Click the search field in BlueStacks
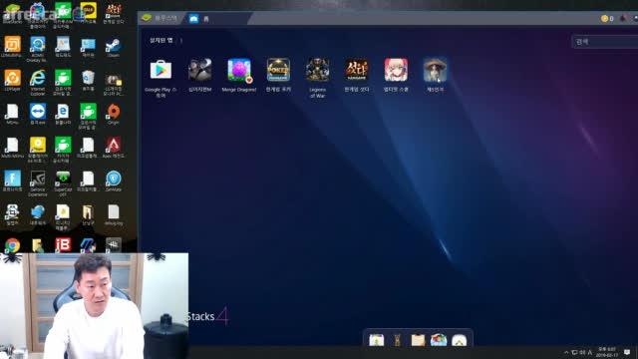638x359 pixels. (605, 42)
